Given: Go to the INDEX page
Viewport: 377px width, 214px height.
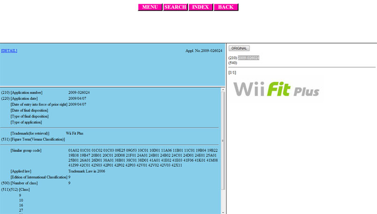Looking at the screenshot, I should (201, 7).
